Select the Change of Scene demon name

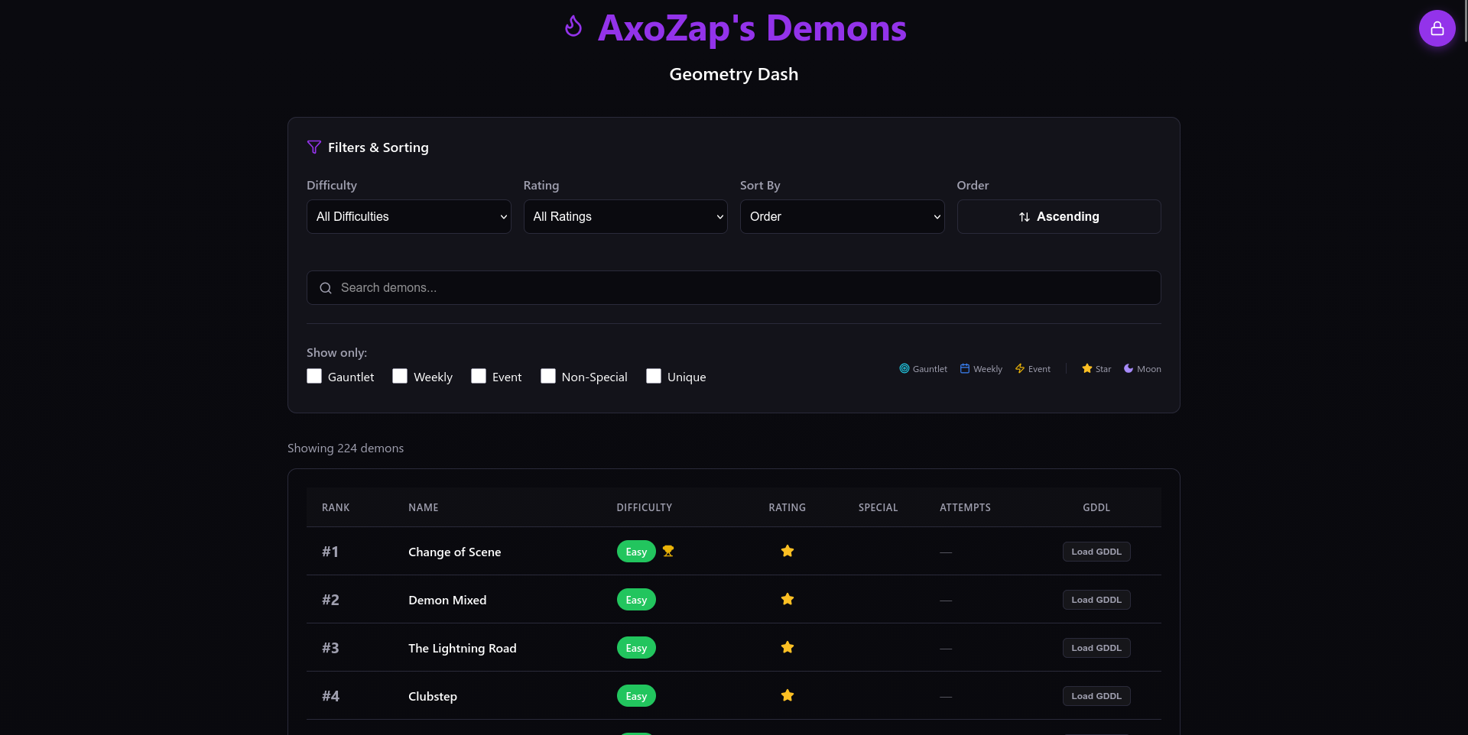click(455, 552)
